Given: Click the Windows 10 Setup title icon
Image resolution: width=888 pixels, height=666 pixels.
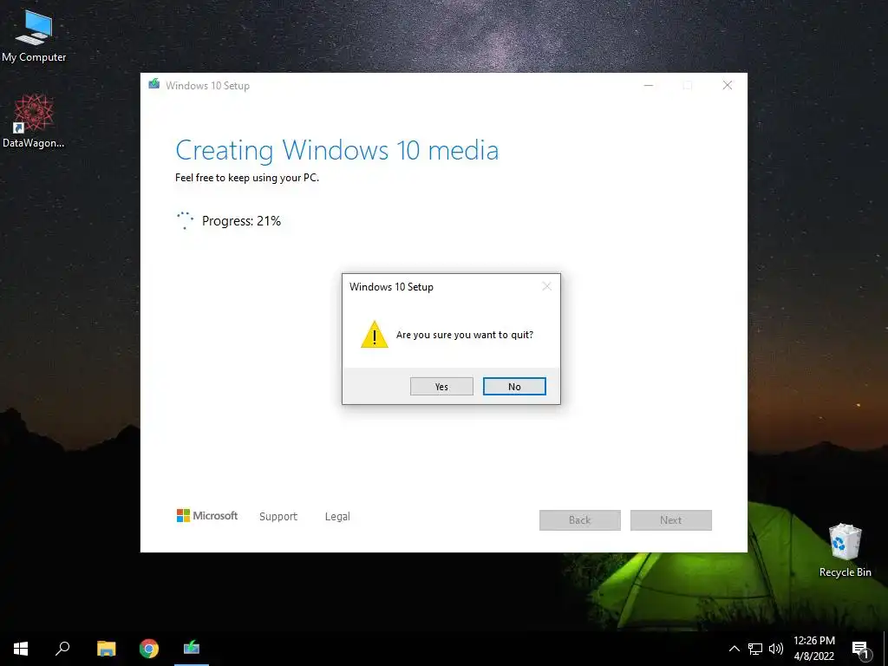Looking at the screenshot, I should pos(154,84).
